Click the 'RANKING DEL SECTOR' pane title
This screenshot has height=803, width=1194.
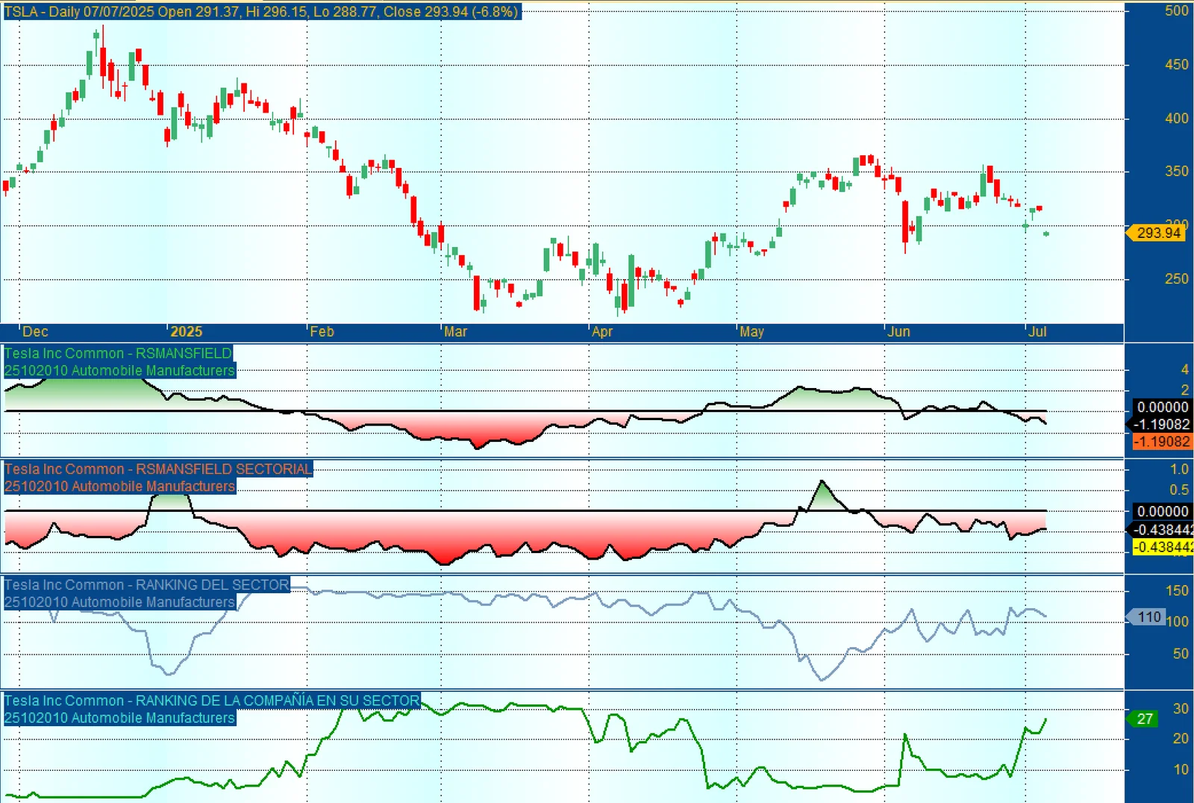[146, 585]
